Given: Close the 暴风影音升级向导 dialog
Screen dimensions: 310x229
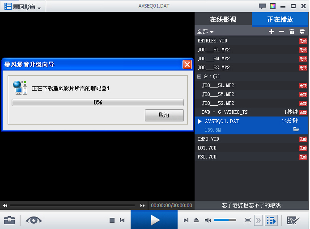Looking at the screenshot, I should [x=187, y=64].
